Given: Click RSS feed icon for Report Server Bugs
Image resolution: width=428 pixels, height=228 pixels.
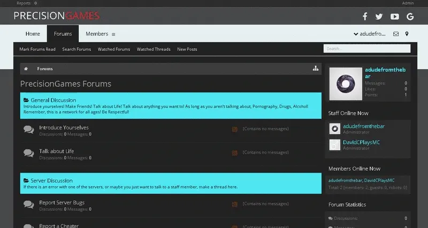Looking at the screenshot, I should (x=234, y=204).
